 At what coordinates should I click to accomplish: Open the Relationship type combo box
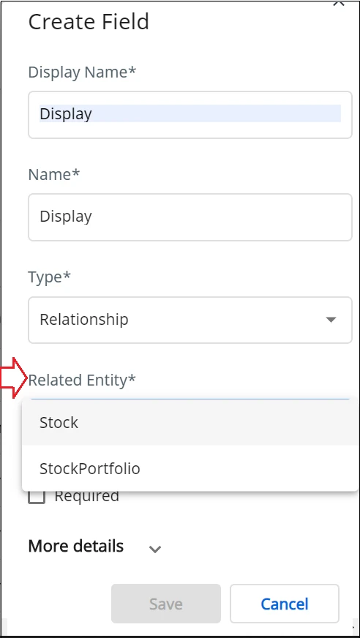tap(190, 320)
